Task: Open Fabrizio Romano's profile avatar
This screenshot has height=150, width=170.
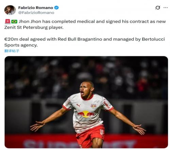Action: point(10,10)
